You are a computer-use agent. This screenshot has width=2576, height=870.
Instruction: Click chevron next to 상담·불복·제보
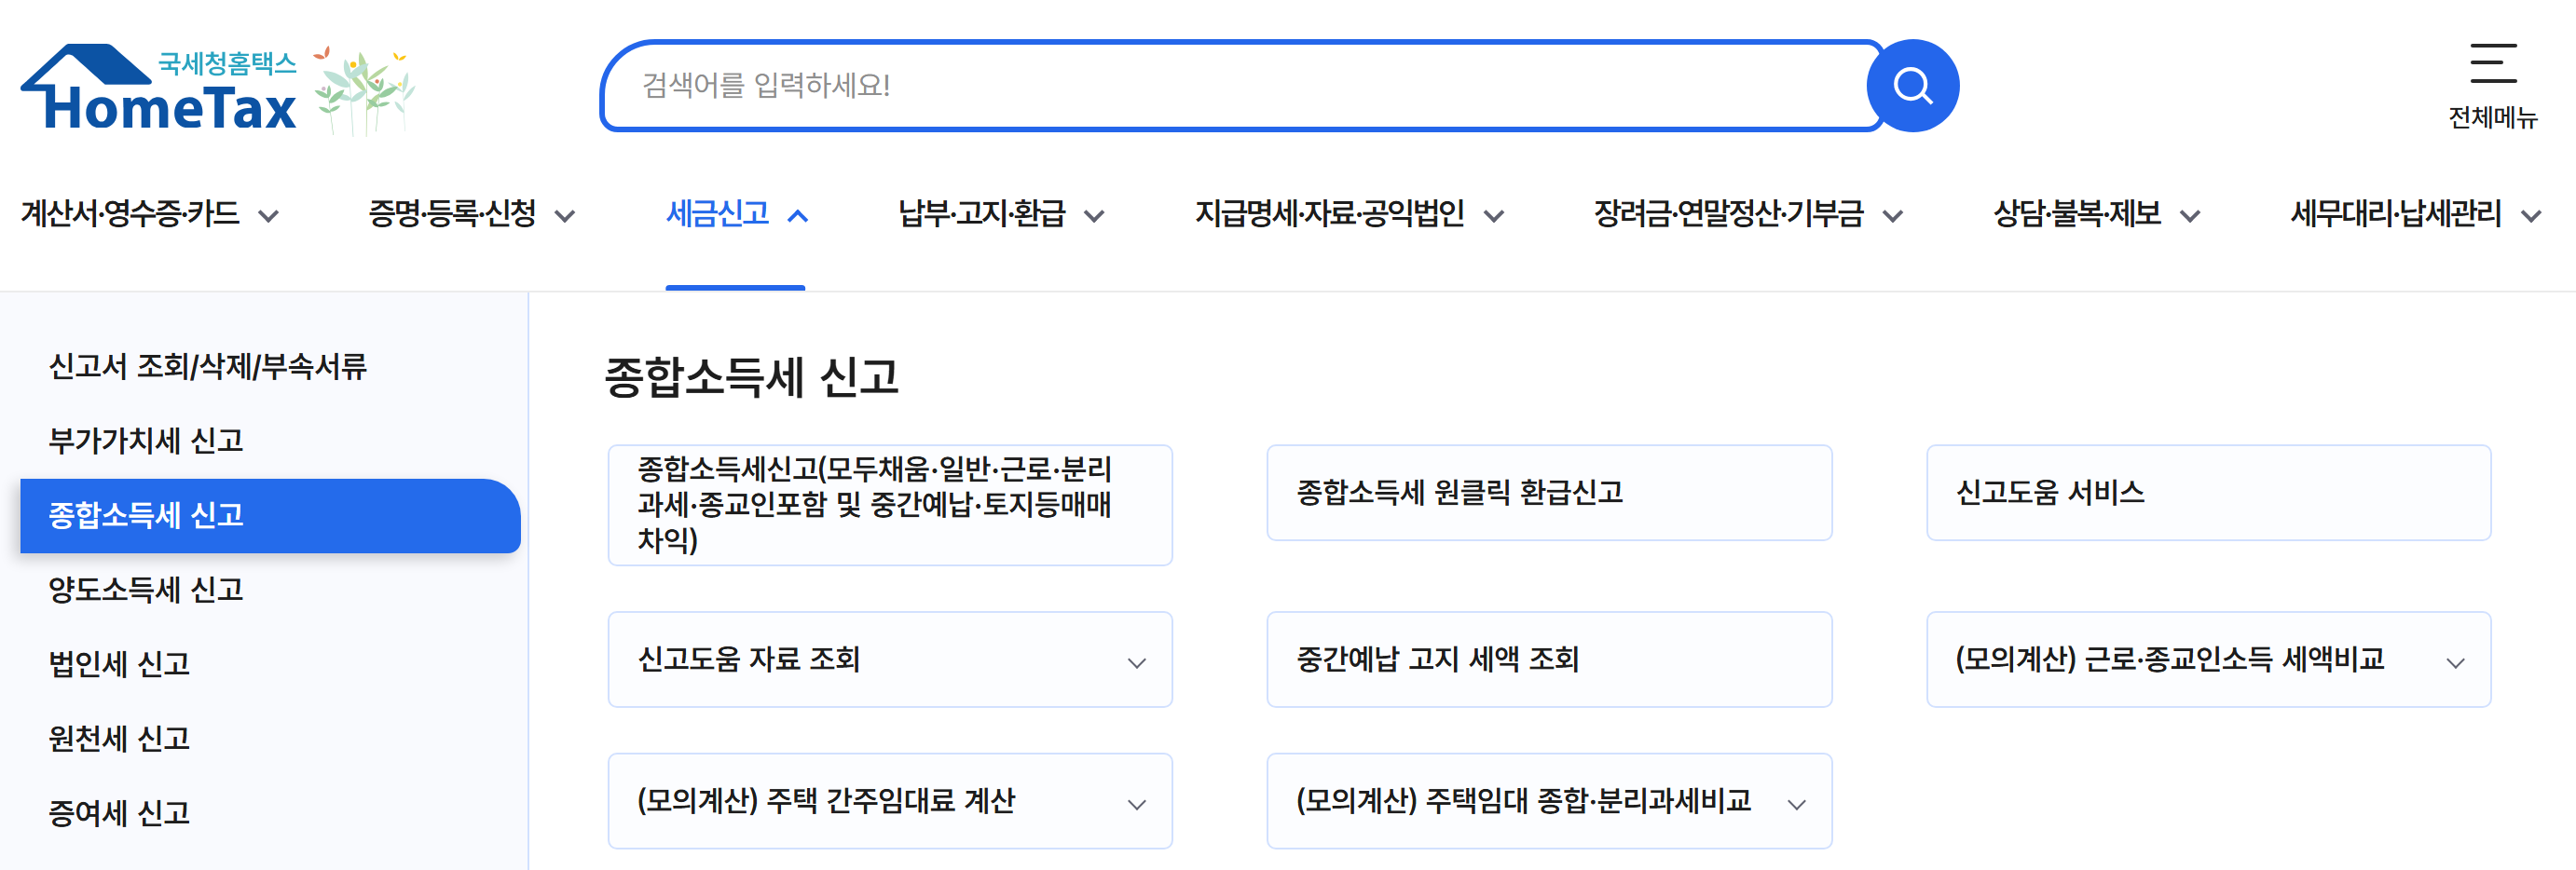(2190, 216)
